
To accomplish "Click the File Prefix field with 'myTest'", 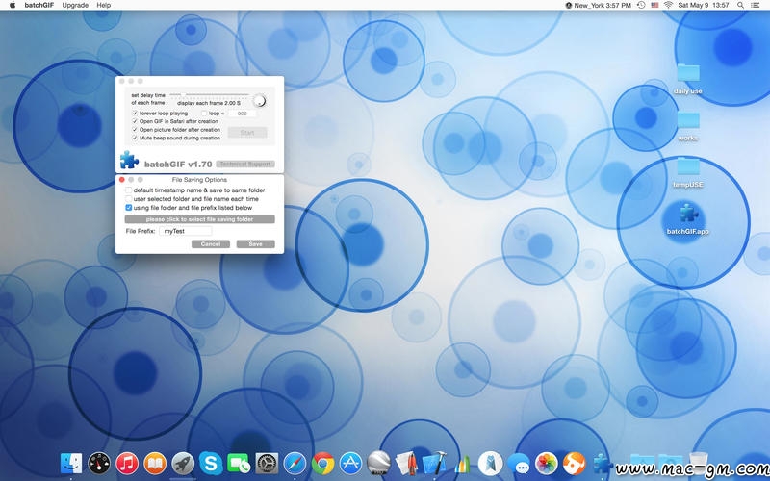I will click(186, 231).
